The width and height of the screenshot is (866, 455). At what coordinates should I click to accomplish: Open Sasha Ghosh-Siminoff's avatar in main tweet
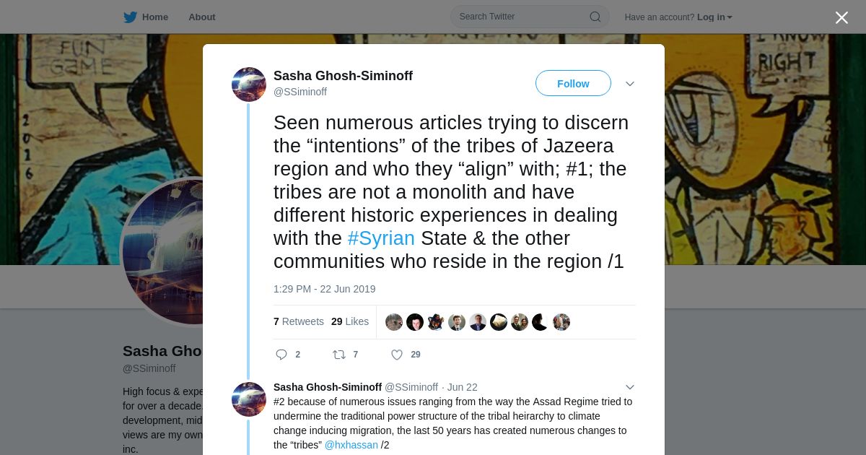tap(249, 84)
